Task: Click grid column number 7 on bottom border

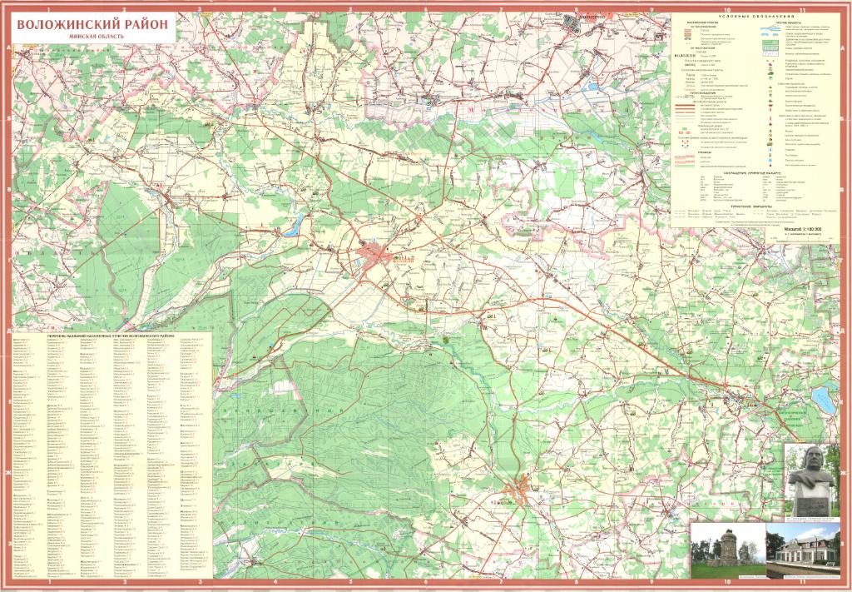Action: point(502,584)
